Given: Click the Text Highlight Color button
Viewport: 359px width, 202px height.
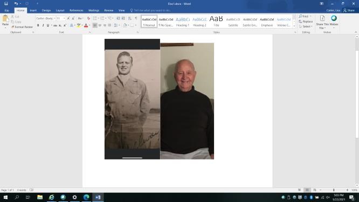Looking at the screenshot, I should click(79, 25).
